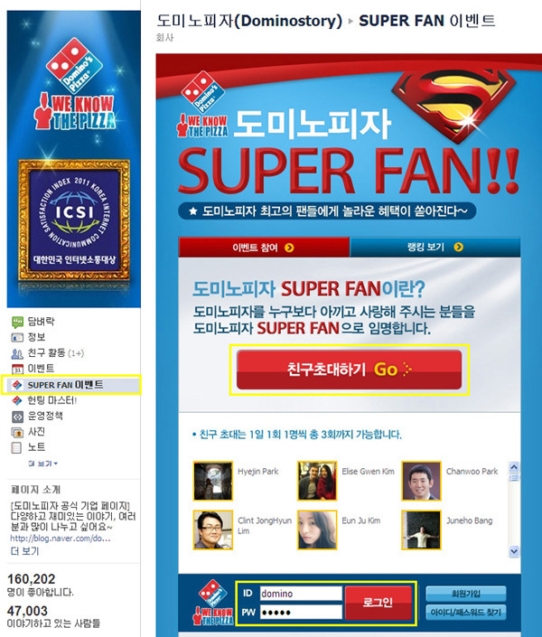Viewport: 542px width, 637px height.
Task: Select SUPER FAN 이벤트 sidebar item
Action: point(71,385)
